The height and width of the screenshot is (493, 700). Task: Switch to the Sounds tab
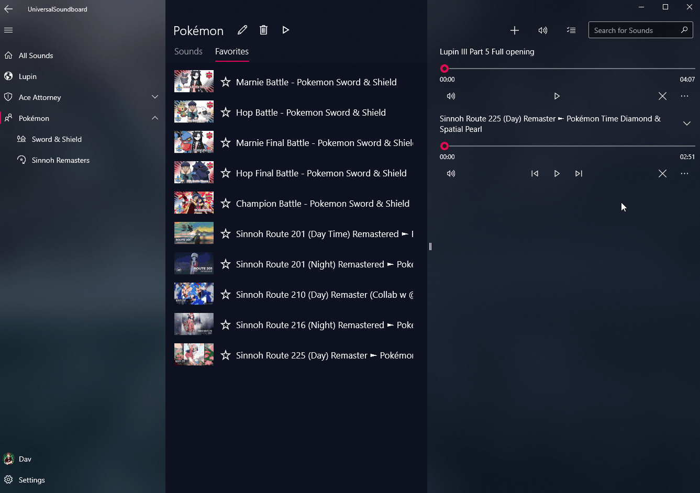coord(188,51)
